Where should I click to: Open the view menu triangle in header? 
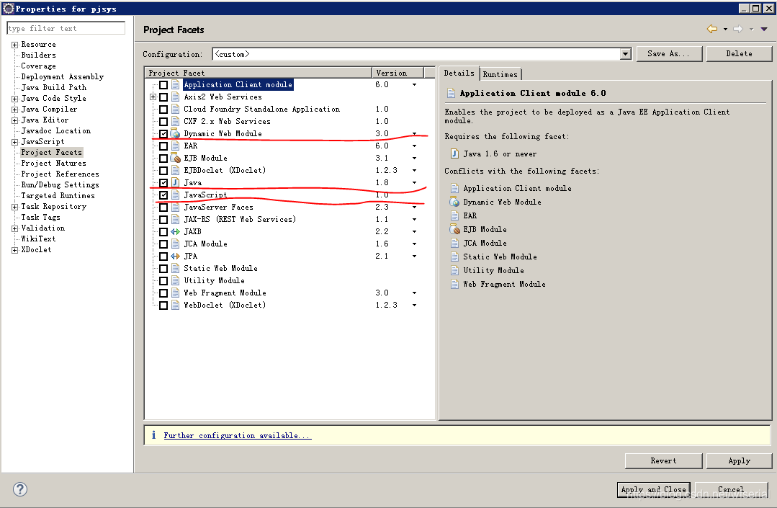point(764,30)
